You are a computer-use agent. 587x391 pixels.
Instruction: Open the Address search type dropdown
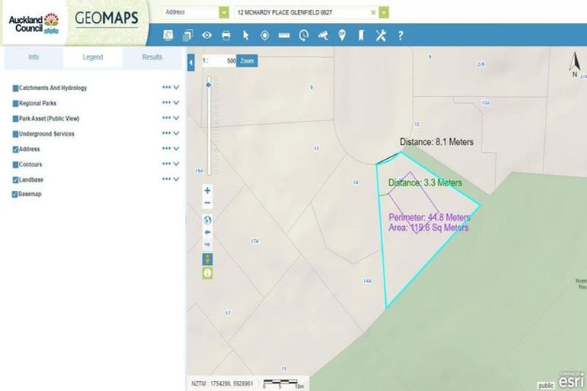[223, 12]
